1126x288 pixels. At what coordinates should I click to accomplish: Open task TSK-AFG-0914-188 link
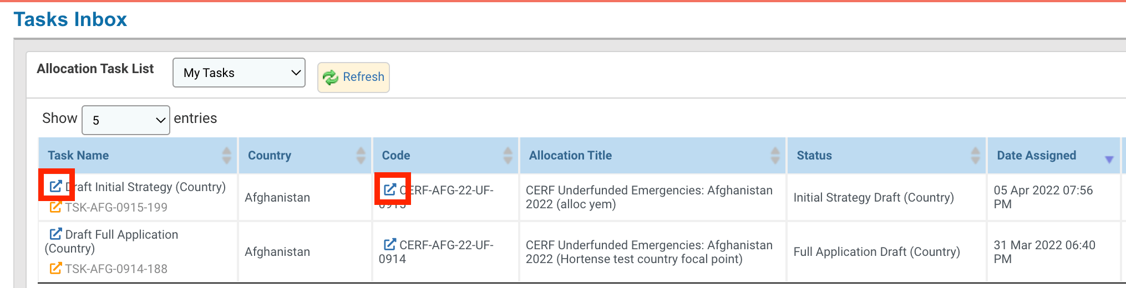pyautogui.click(x=116, y=269)
